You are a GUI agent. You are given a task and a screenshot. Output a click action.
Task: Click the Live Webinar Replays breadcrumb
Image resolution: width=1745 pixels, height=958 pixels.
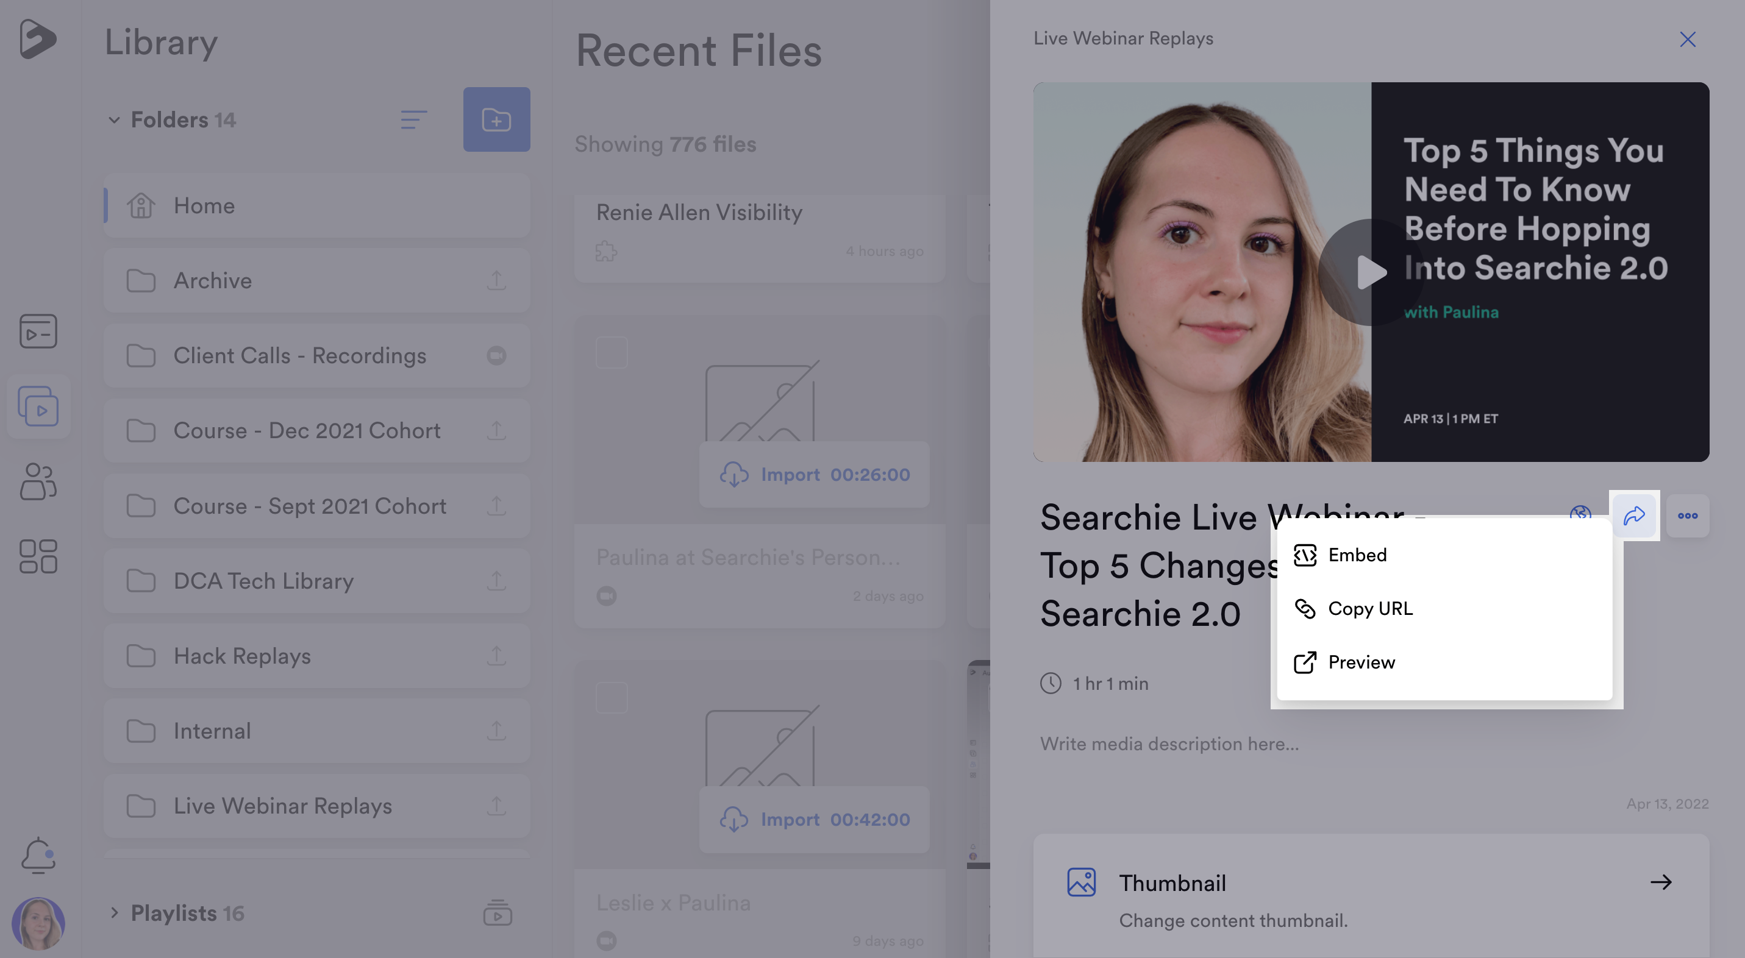(x=1123, y=38)
